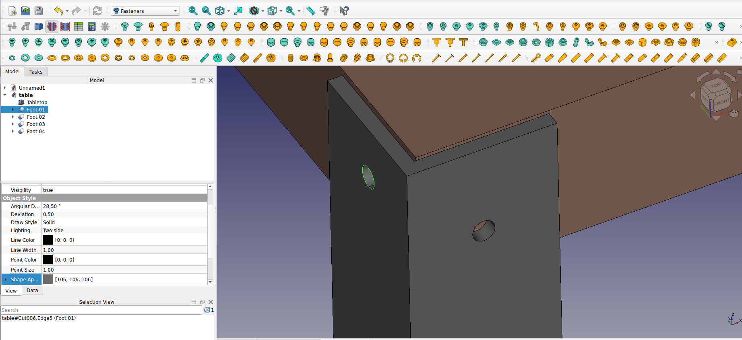742x340 pixels.
Task: Click the TOP face of navigation cube
Action: pos(715,85)
